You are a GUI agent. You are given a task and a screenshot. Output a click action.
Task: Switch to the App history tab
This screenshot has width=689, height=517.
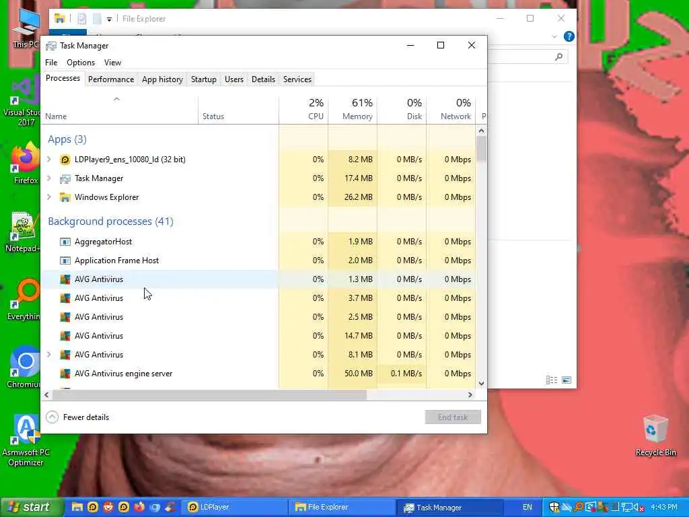pos(162,79)
